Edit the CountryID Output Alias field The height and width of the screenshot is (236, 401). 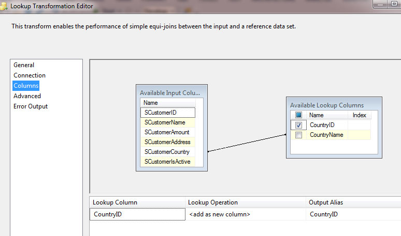click(353, 214)
